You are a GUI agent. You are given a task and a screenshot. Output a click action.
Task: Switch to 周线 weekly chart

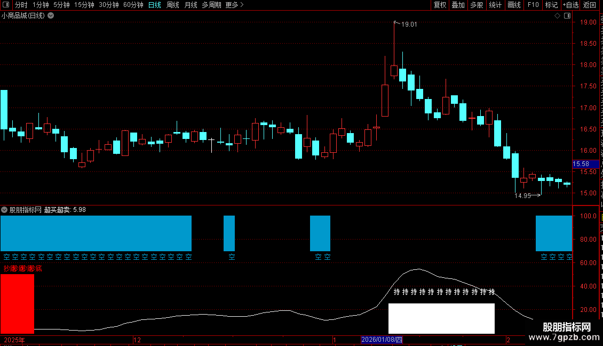pyautogui.click(x=173, y=5)
